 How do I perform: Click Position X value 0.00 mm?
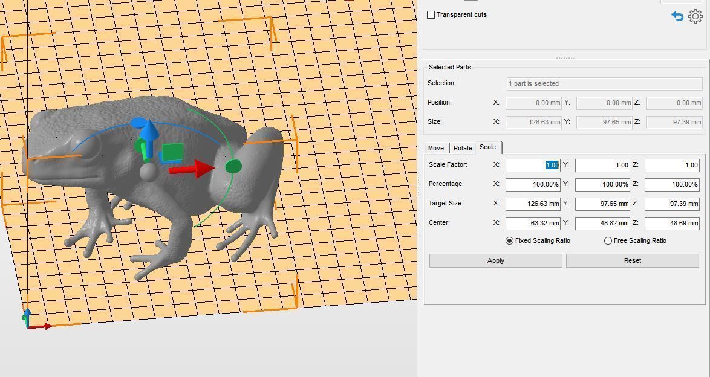pos(533,103)
